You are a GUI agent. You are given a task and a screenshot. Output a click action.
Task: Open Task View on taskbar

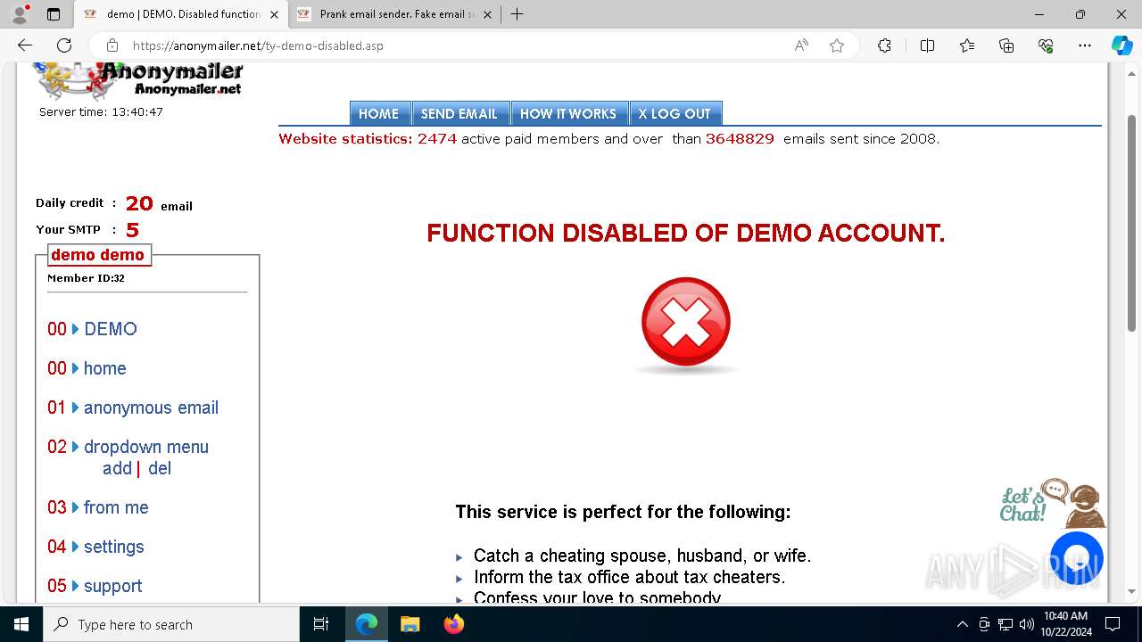click(x=321, y=624)
